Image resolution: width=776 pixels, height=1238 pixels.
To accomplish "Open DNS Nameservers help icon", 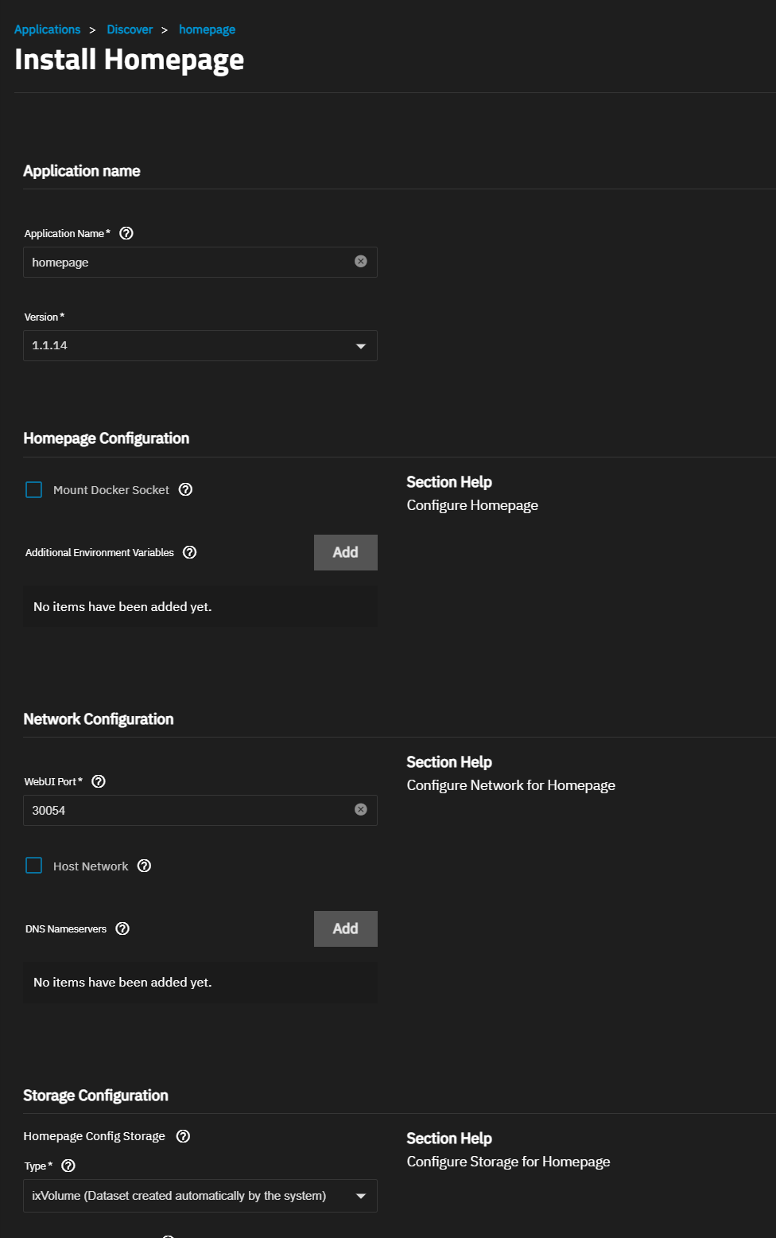I will click(122, 928).
